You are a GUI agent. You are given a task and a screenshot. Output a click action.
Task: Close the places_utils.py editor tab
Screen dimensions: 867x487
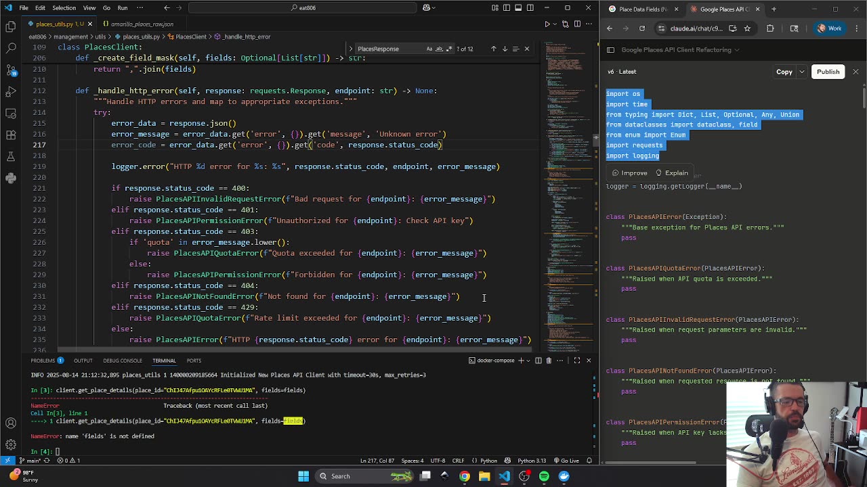point(91,24)
